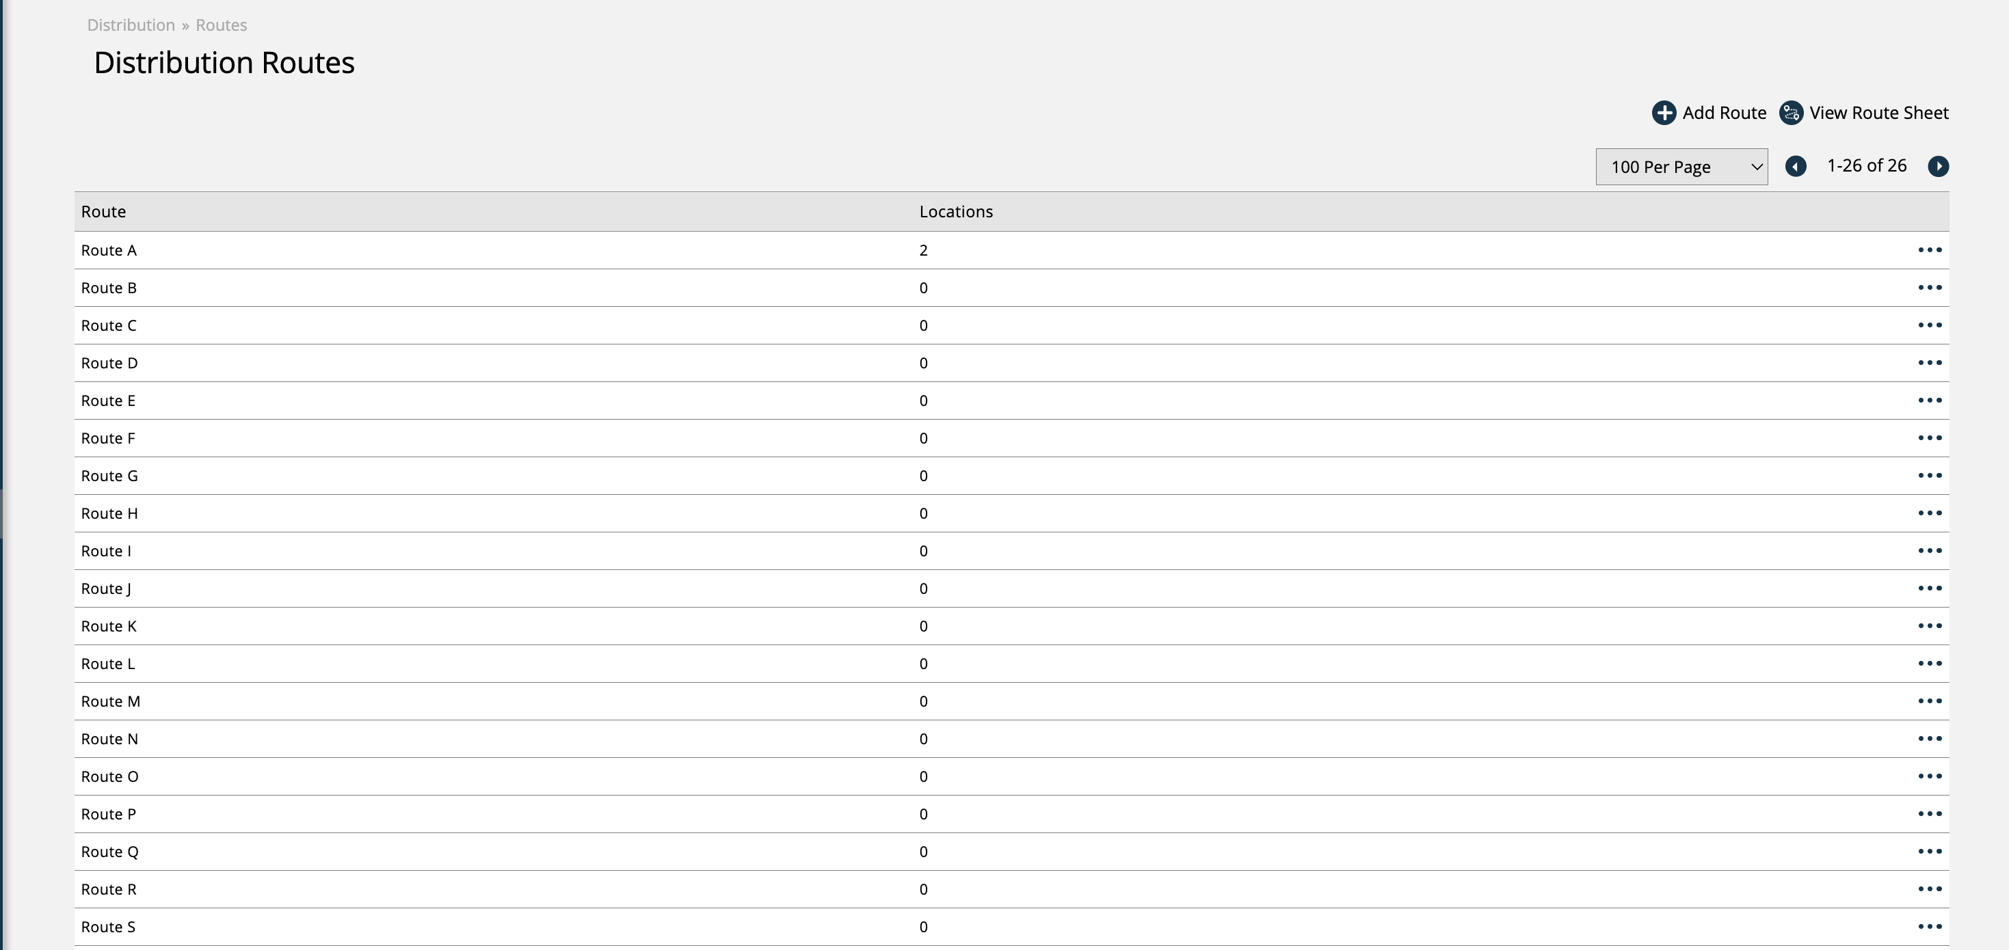Click the Routes breadcrumb link
This screenshot has width=2009, height=950.
[x=221, y=25]
